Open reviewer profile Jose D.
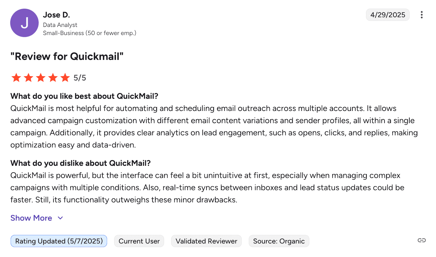The width and height of the screenshot is (436, 257). tap(56, 15)
